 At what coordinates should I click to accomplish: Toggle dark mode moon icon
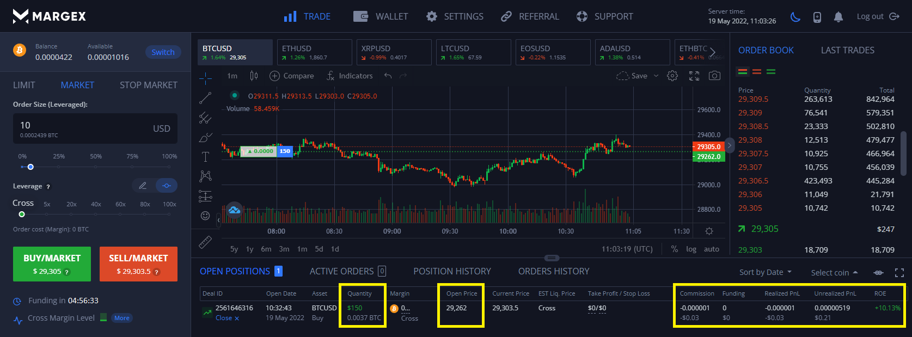point(795,17)
